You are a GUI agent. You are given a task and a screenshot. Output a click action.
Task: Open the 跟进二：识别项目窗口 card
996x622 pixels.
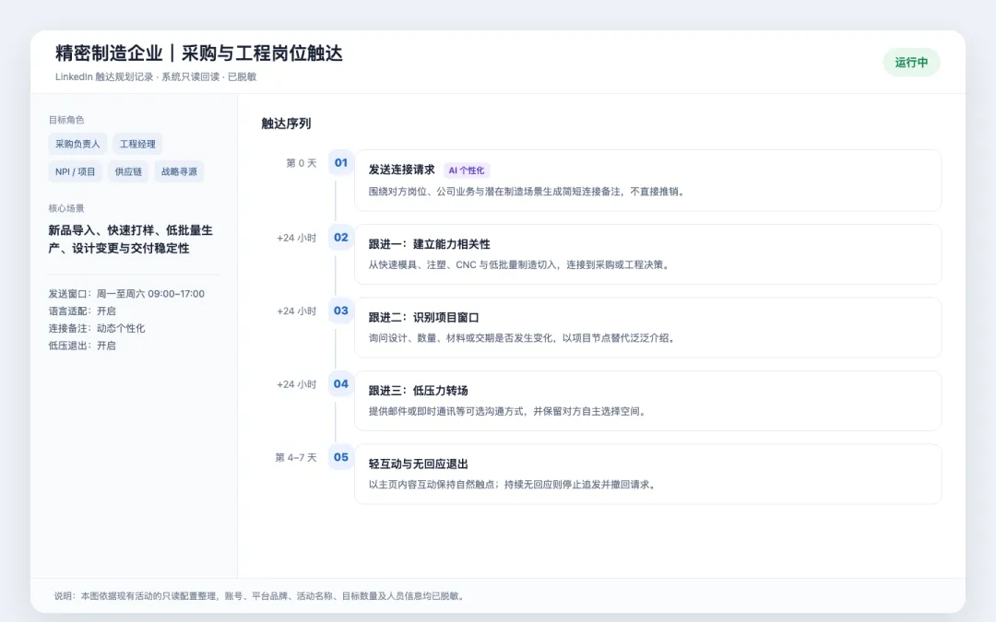648,327
